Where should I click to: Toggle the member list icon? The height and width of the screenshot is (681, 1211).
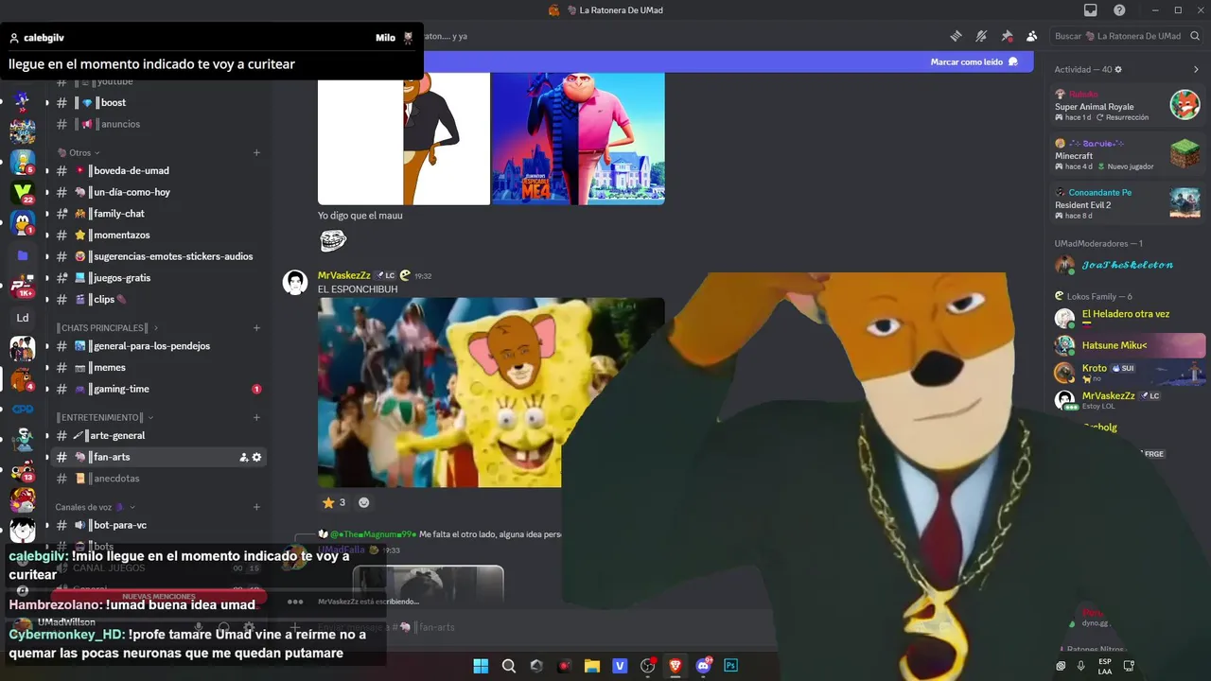click(1031, 36)
